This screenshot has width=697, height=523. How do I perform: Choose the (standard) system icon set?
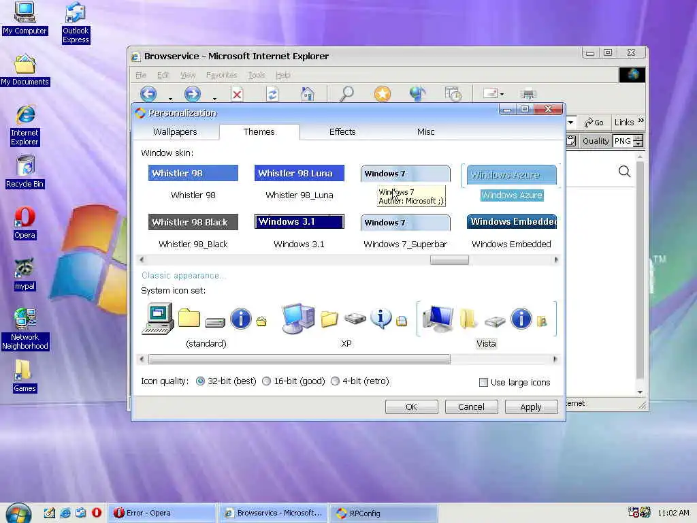tap(206, 325)
